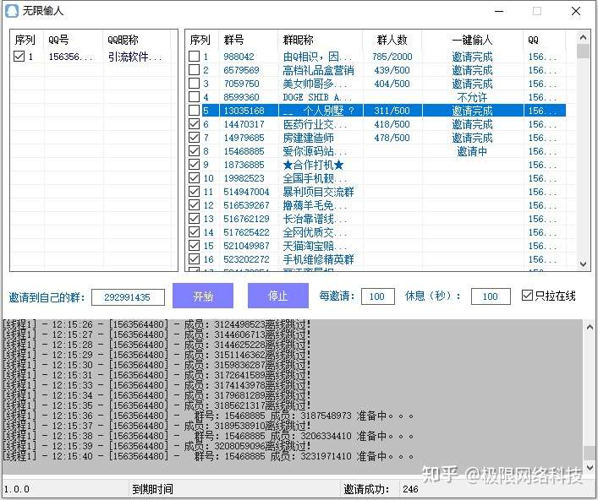Check the checkbox for group 8599360
This screenshot has height=500, width=598.
click(x=194, y=97)
